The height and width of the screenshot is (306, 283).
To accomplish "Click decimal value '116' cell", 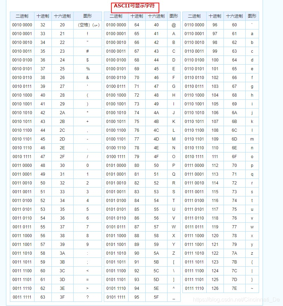I will [x=215, y=201].
